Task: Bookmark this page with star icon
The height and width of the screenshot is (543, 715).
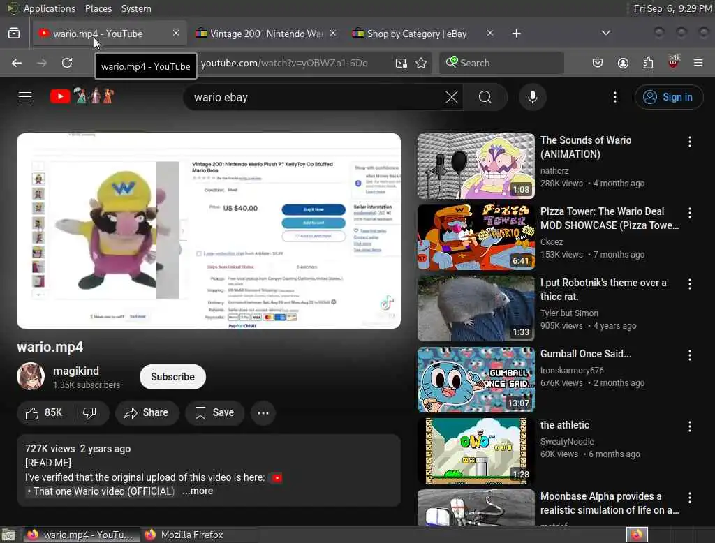Action: click(421, 63)
